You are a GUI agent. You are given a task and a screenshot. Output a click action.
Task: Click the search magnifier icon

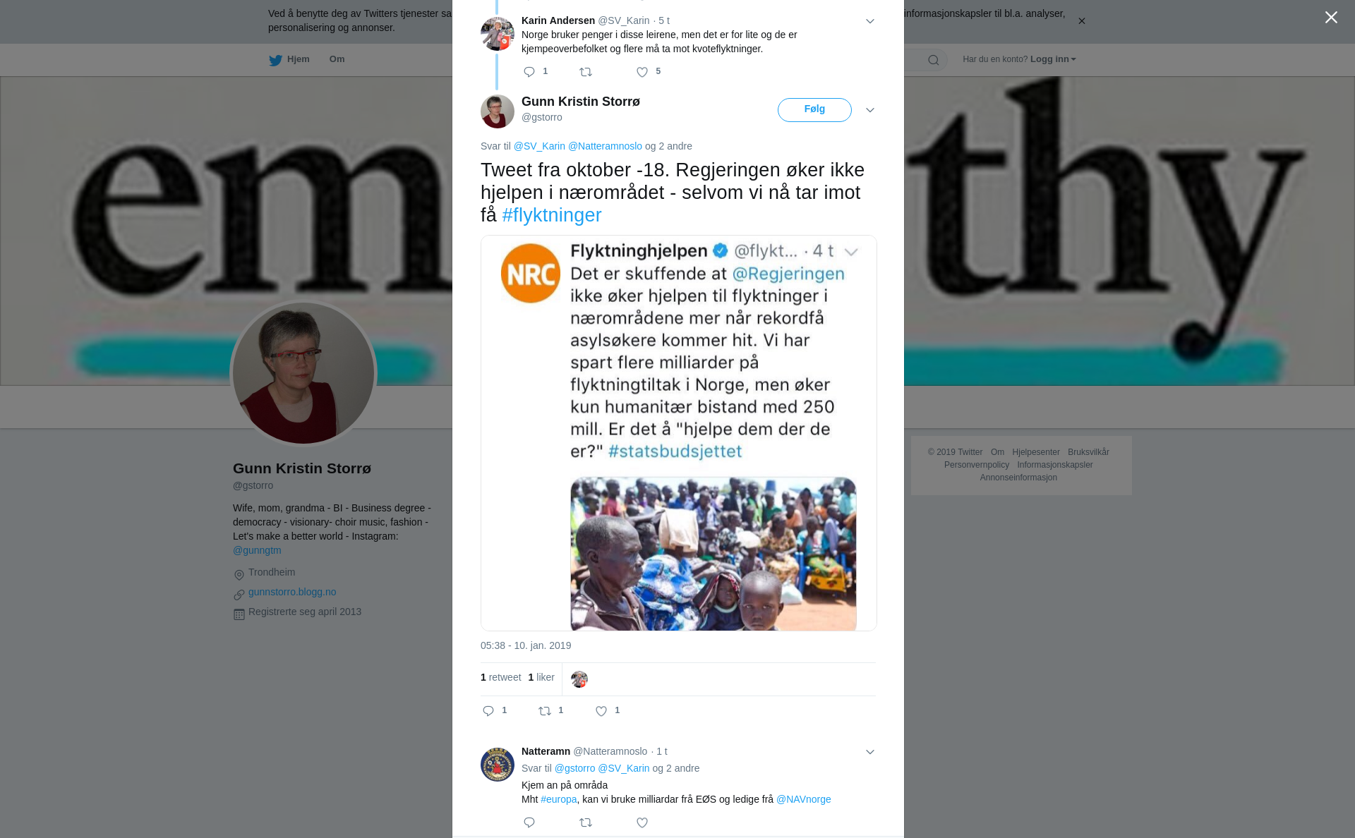click(x=934, y=60)
